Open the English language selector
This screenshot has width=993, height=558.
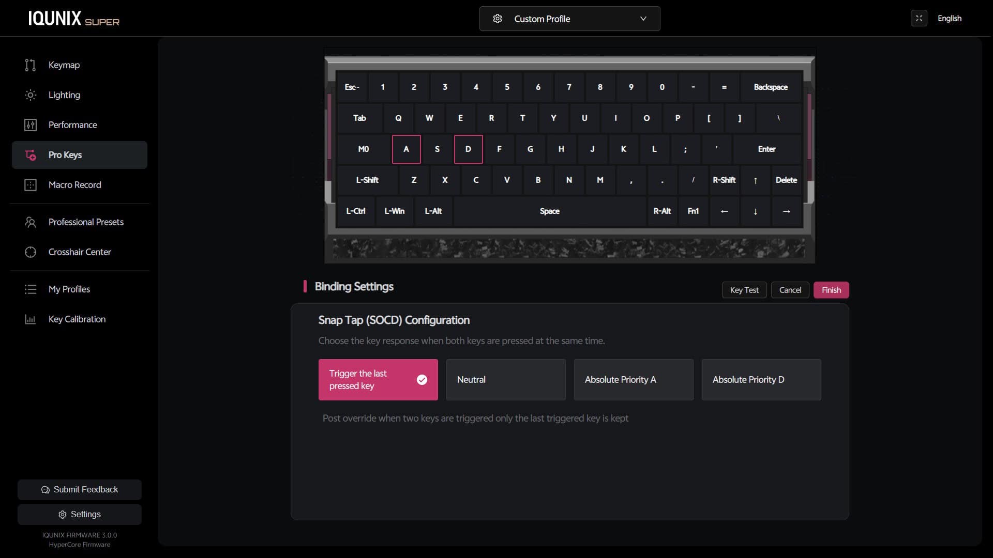click(x=950, y=19)
